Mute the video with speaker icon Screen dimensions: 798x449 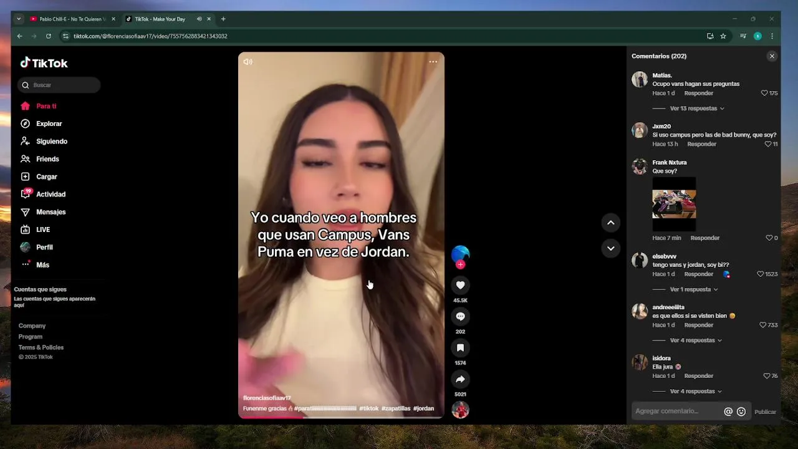click(248, 62)
